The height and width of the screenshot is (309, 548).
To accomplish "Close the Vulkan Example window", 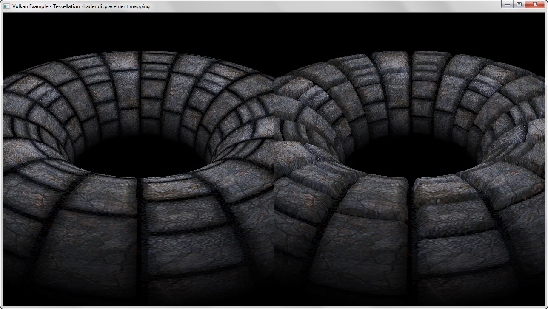I will click(535, 5).
